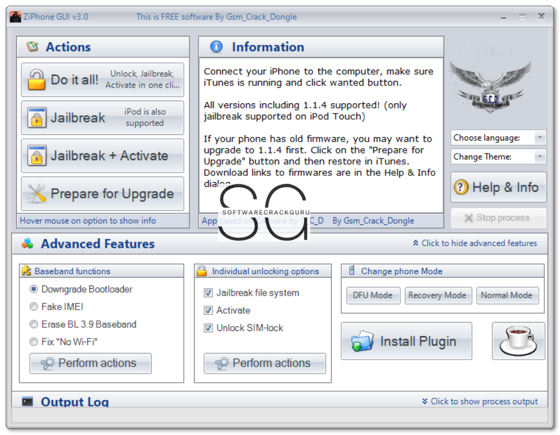Select Fix "No Wi-Fi" radio option
Image resolution: width=560 pixels, height=435 pixels.
(x=34, y=342)
